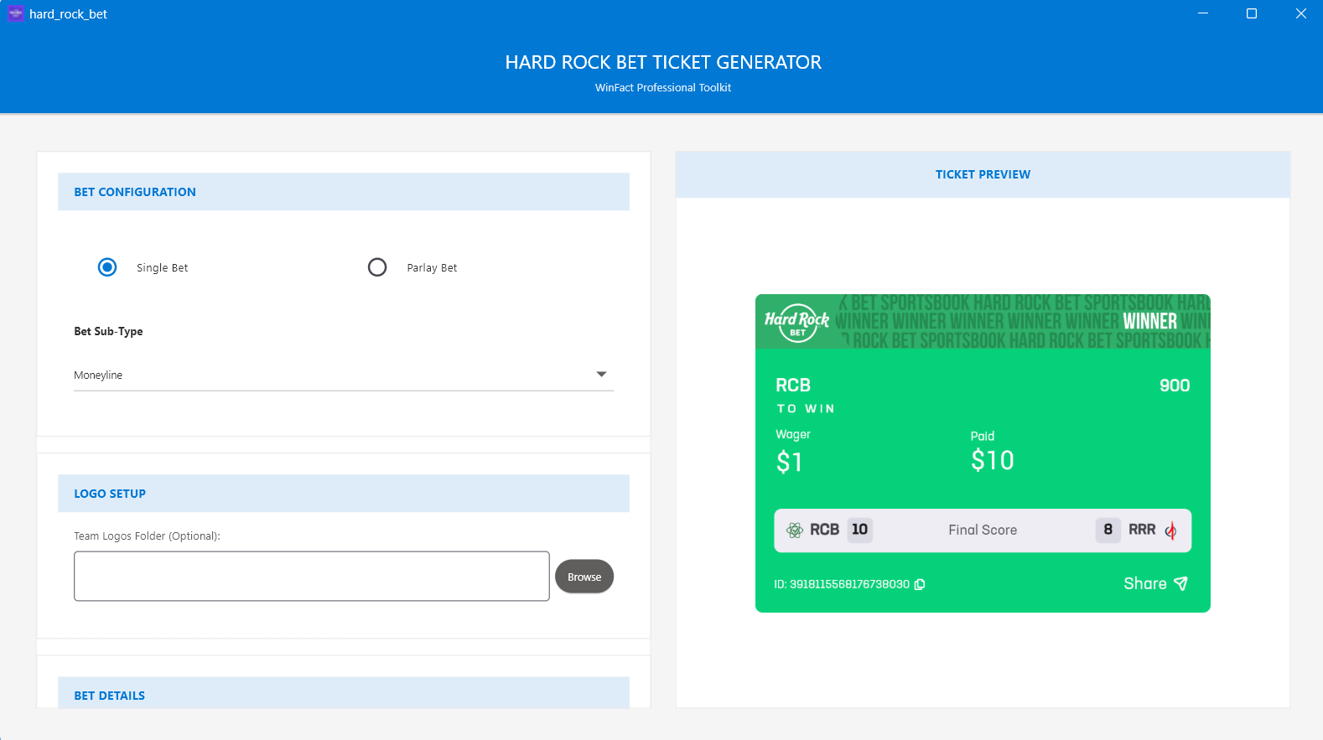Minimize the hard_rock_bet window
The image size is (1323, 740).
coord(1203,13)
